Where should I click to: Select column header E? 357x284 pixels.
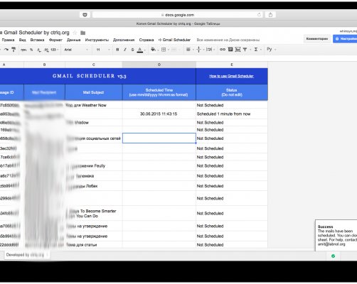click(232, 65)
